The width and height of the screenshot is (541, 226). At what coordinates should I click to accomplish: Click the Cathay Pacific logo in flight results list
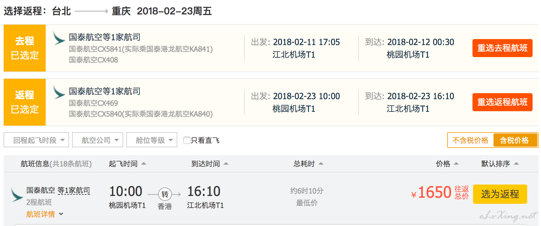pos(17,195)
